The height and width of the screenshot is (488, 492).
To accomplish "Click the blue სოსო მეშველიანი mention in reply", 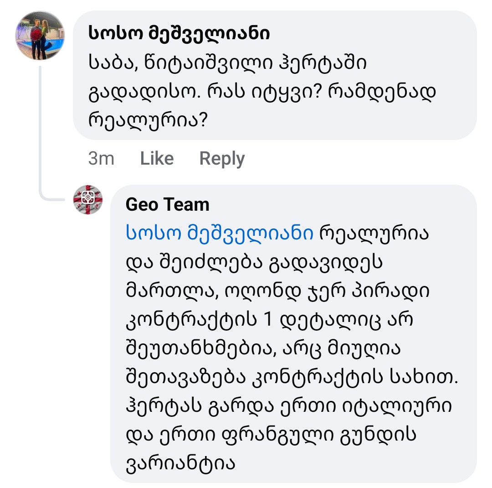I will pos(220,234).
